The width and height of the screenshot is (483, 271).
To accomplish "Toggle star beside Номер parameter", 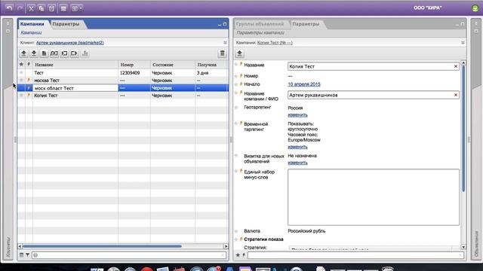I will [236, 75].
